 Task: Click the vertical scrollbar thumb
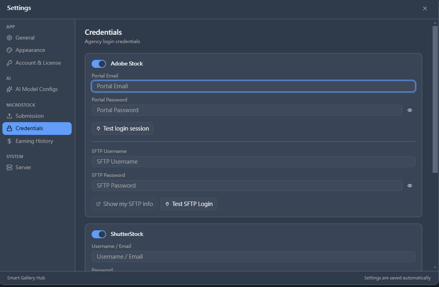click(x=435, y=99)
